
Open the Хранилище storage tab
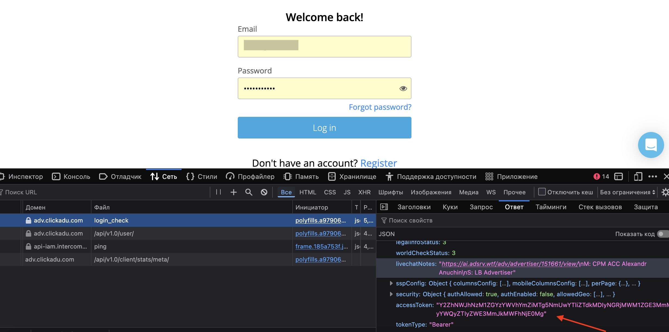coord(352,177)
